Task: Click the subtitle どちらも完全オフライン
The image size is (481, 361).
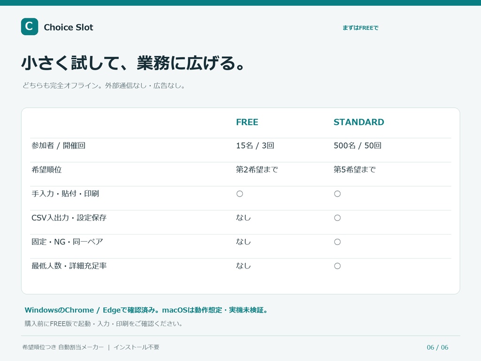Action: pyautogui.click(x=104, y=86)
